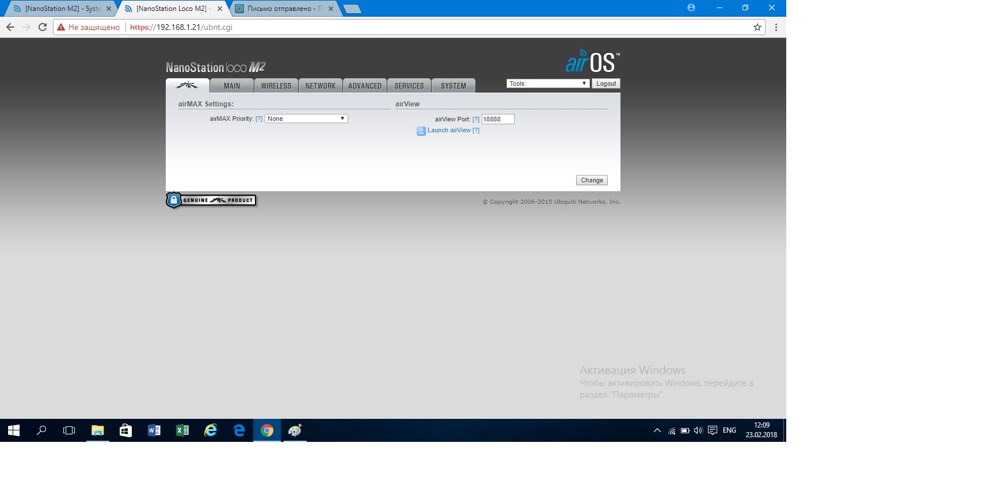
Task: Switch the ENG input language
Action: click(x=729, y=430)
